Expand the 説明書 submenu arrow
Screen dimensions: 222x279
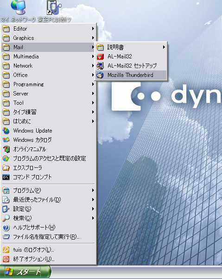tap(164, 47)
